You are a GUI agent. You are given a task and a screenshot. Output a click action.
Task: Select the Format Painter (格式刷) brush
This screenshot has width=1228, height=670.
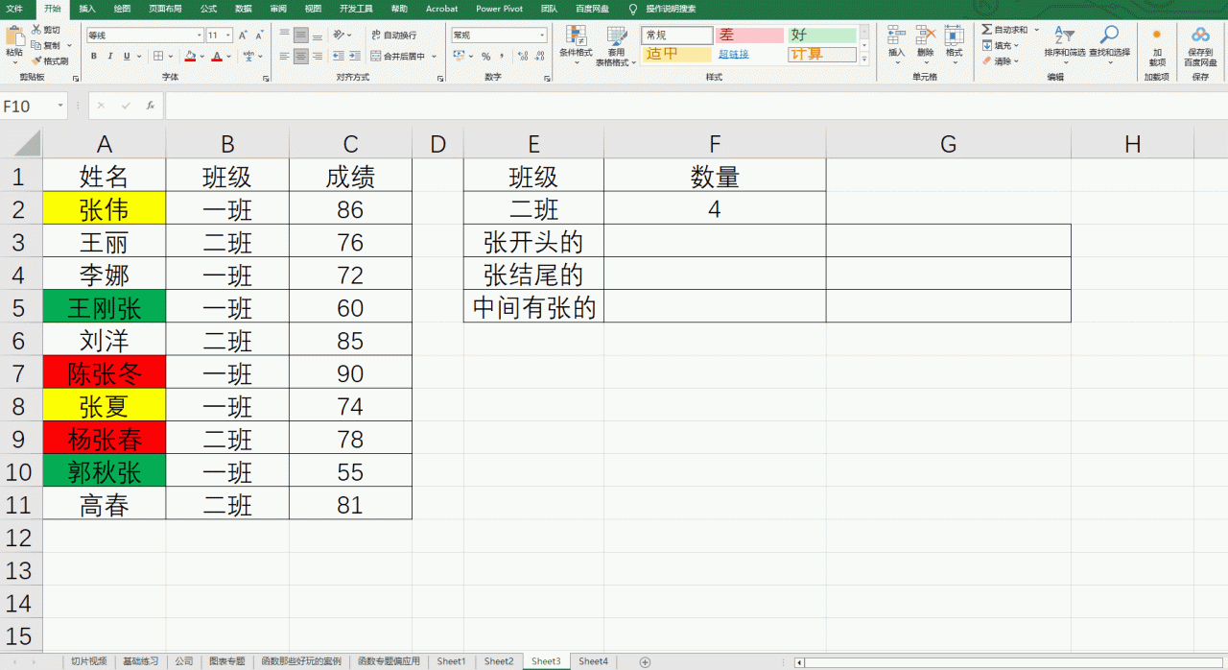pos(36,60)
